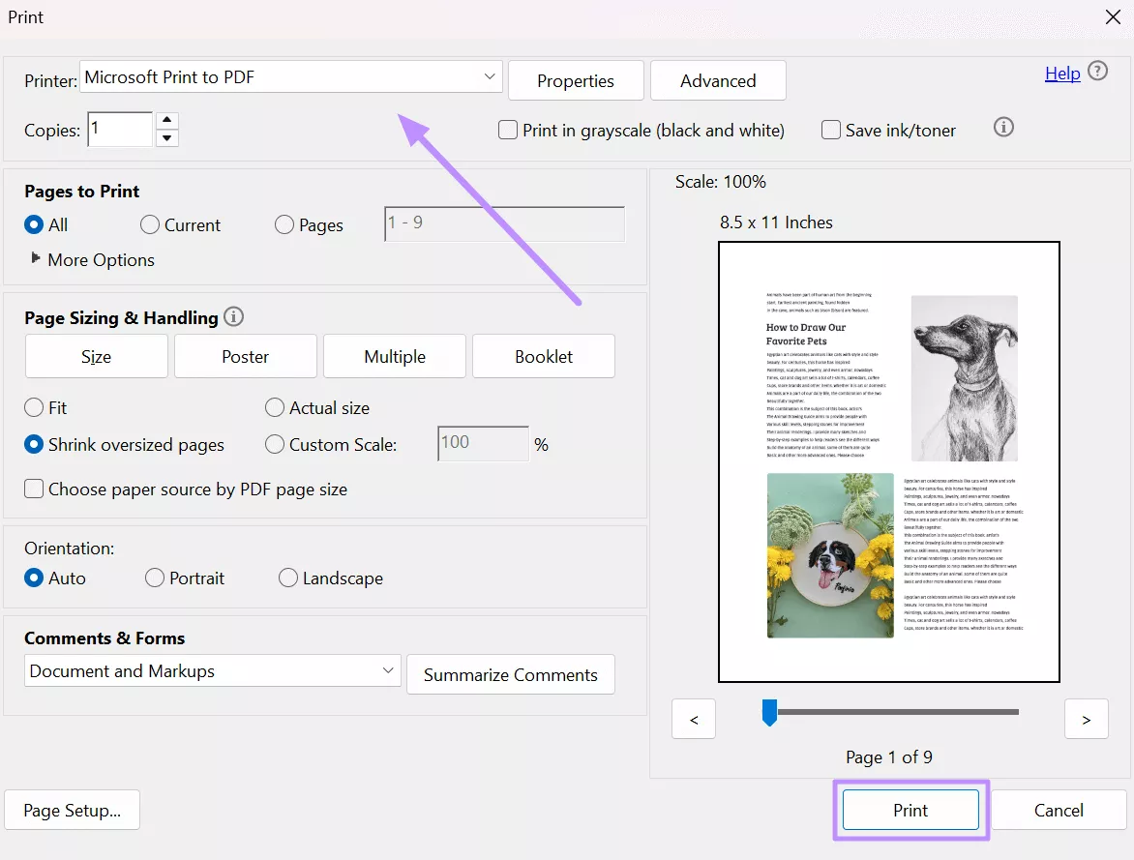
Task: Go to next preview page with right arrow
Action: (x=1086, y=719)
